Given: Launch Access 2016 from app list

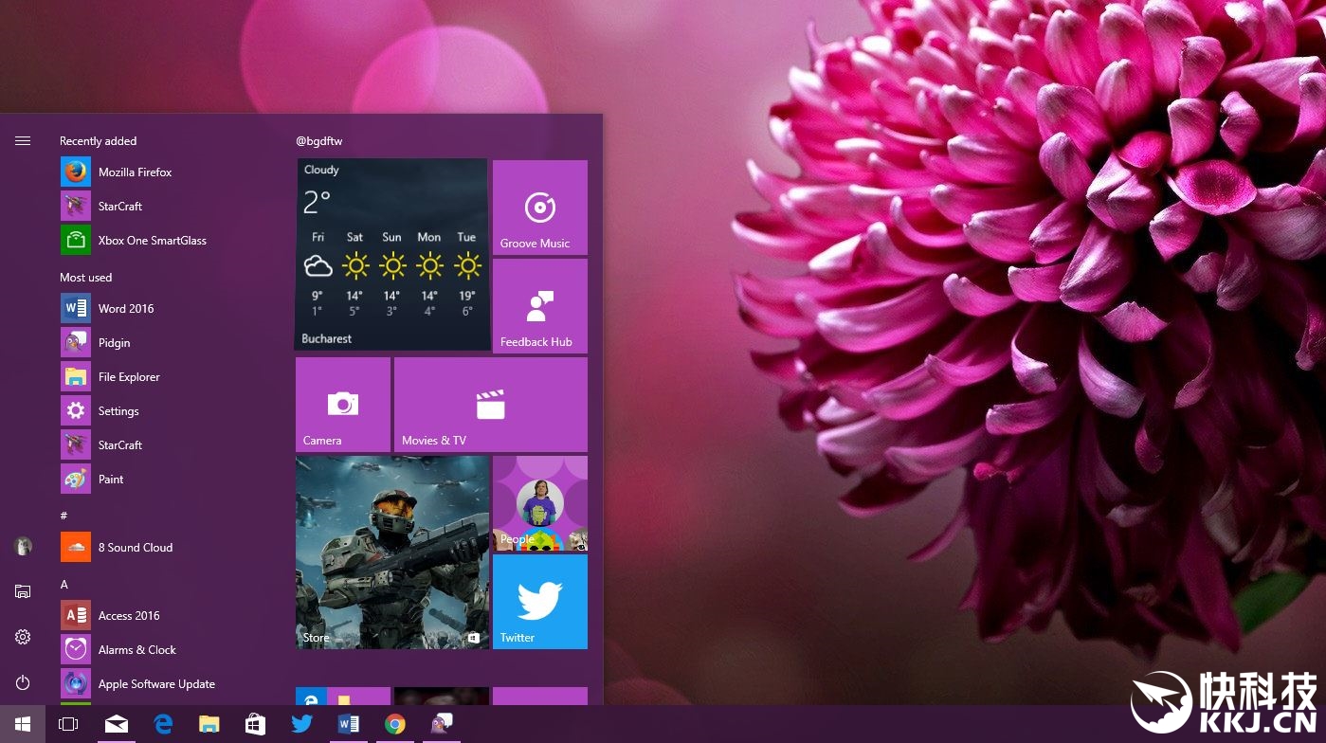Looking at the screenshot, I should tap(128, 616).
